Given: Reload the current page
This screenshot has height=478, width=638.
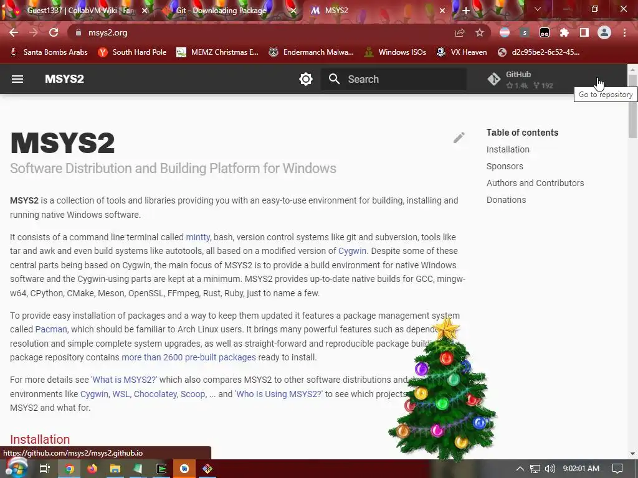Looking at the screenshot, I should [x=54, y=32].
